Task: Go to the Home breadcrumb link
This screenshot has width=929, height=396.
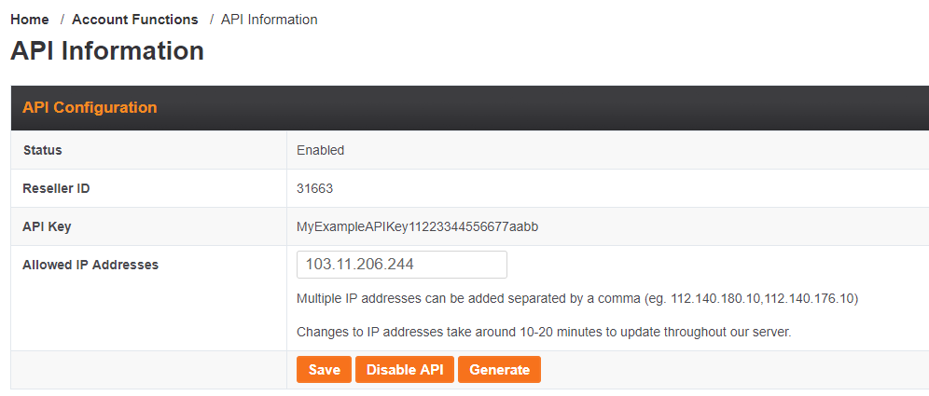Action: pos(30,20)
